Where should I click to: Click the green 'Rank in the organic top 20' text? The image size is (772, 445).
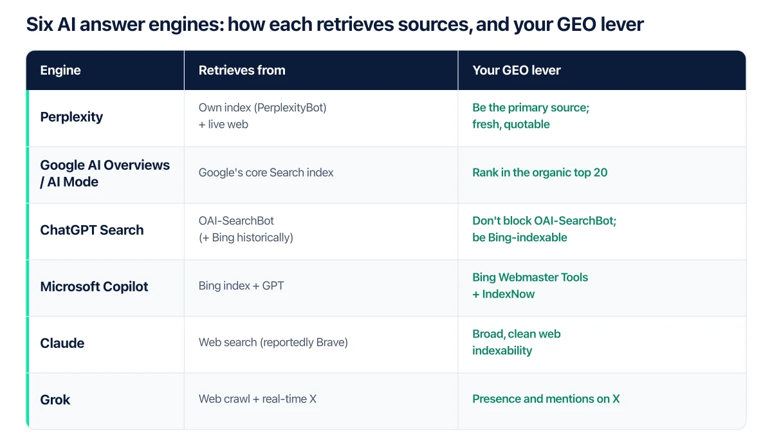click(540, 173)
